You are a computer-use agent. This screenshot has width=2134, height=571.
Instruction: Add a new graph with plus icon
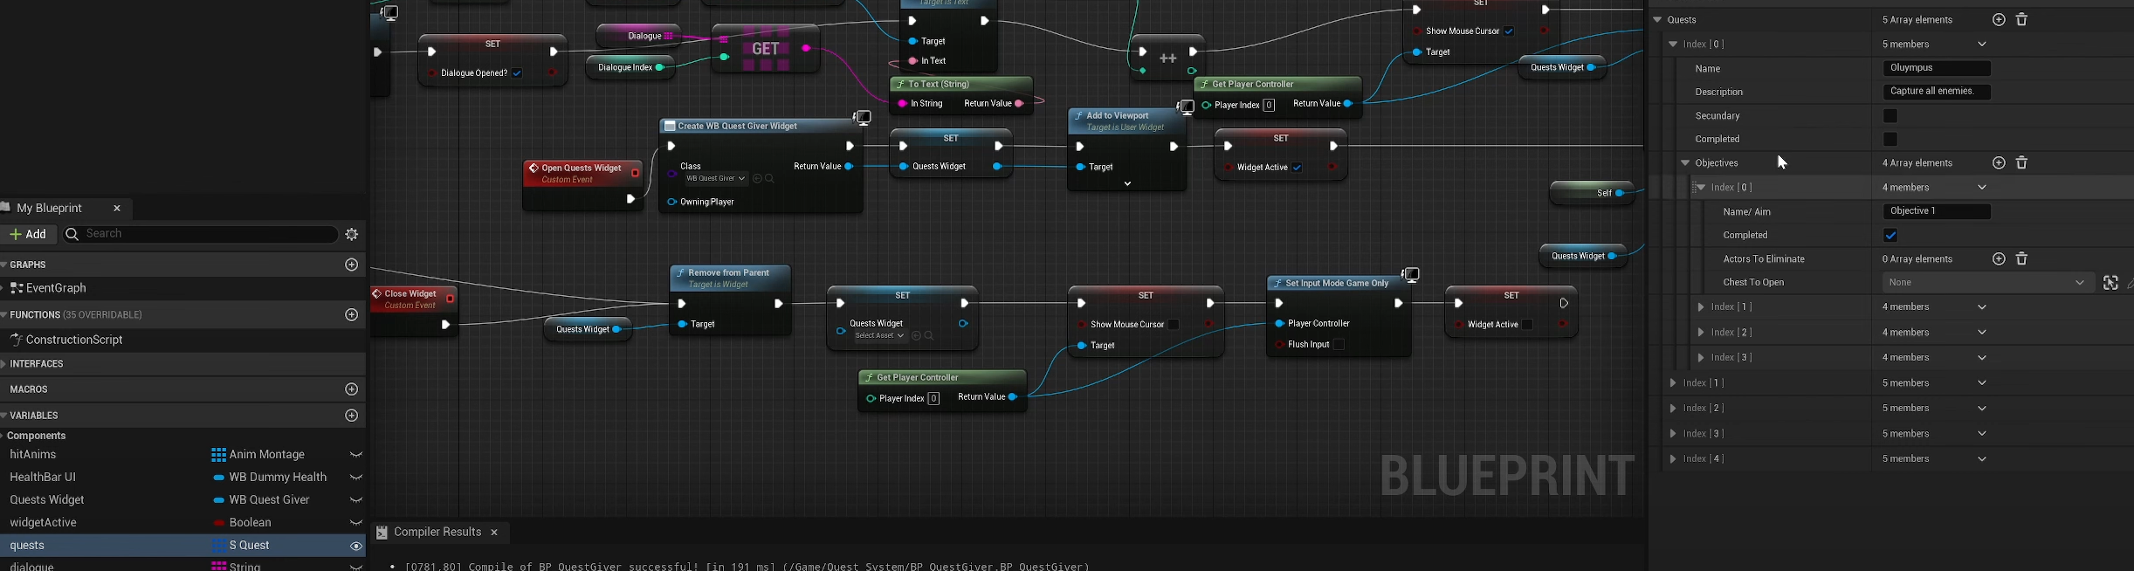tap(352, 265)
